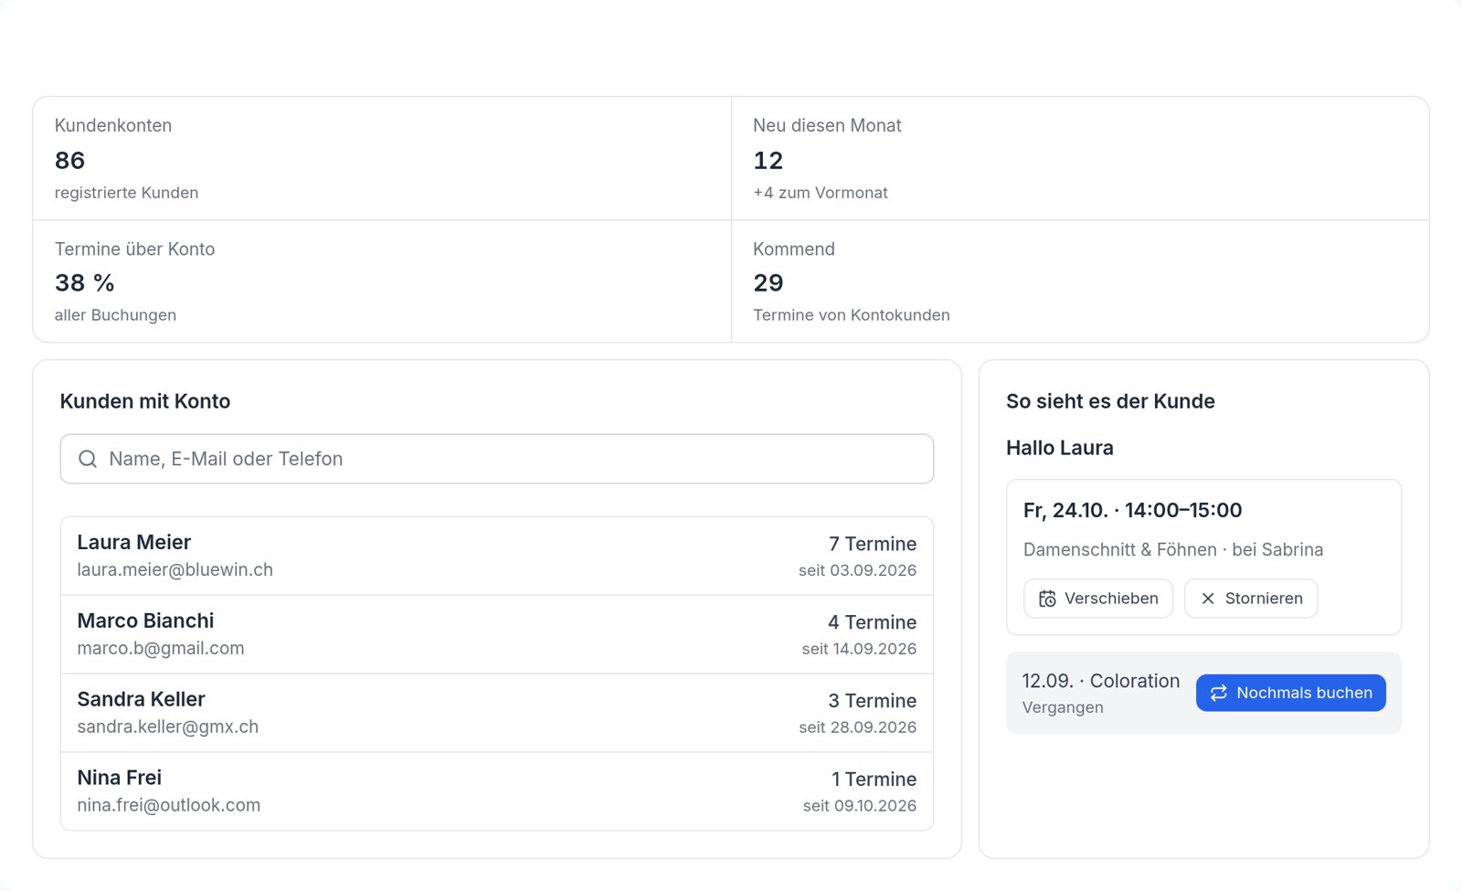The image size is (1462, 891).
Task: Open customer Nina Frei
Action: pyautogui.click(x=497, y=791)
